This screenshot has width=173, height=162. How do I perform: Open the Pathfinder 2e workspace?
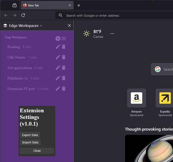pos(23,78)
